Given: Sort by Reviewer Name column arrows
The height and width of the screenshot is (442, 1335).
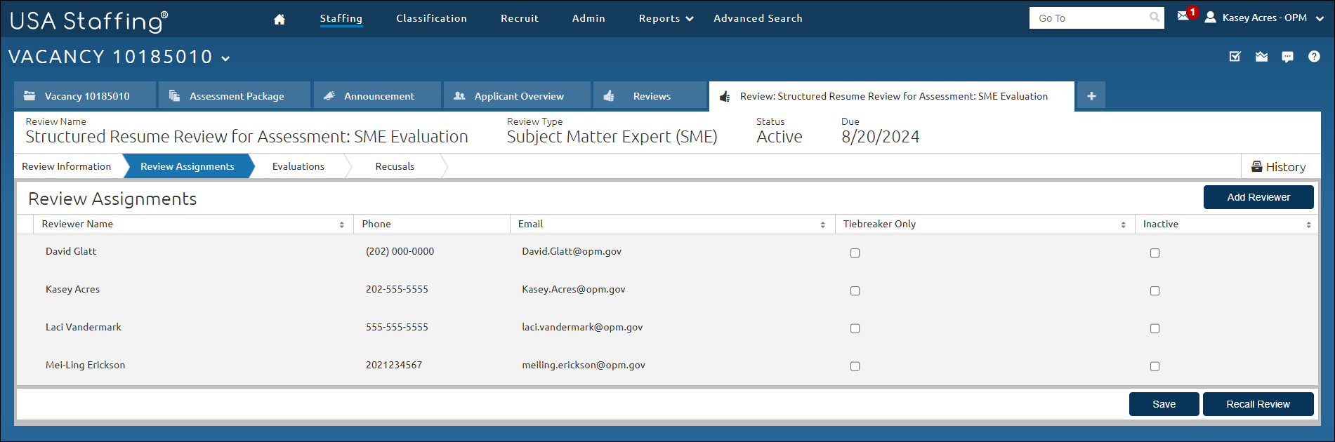Looking at the screenshot, I should pyautogui.click(x=342, y=225).
